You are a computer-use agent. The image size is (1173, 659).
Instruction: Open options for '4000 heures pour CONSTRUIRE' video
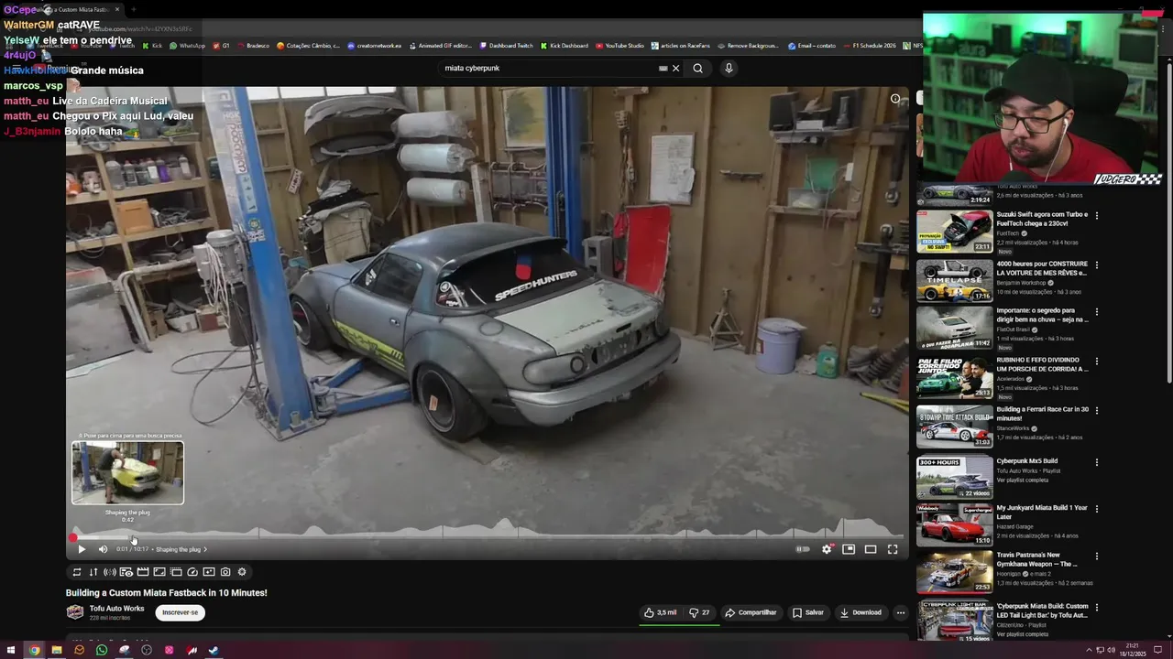[1097, 265]
